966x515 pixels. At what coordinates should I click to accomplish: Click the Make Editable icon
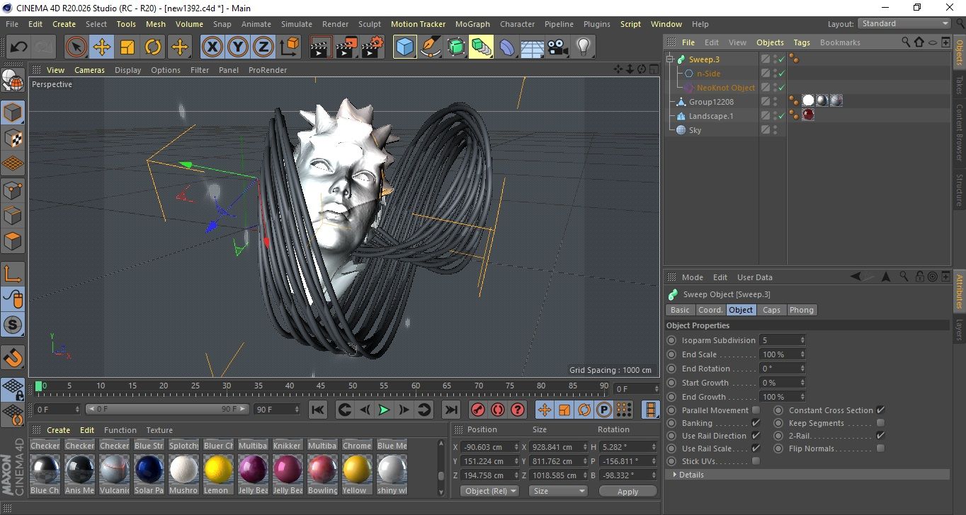[x=13, y=81]
